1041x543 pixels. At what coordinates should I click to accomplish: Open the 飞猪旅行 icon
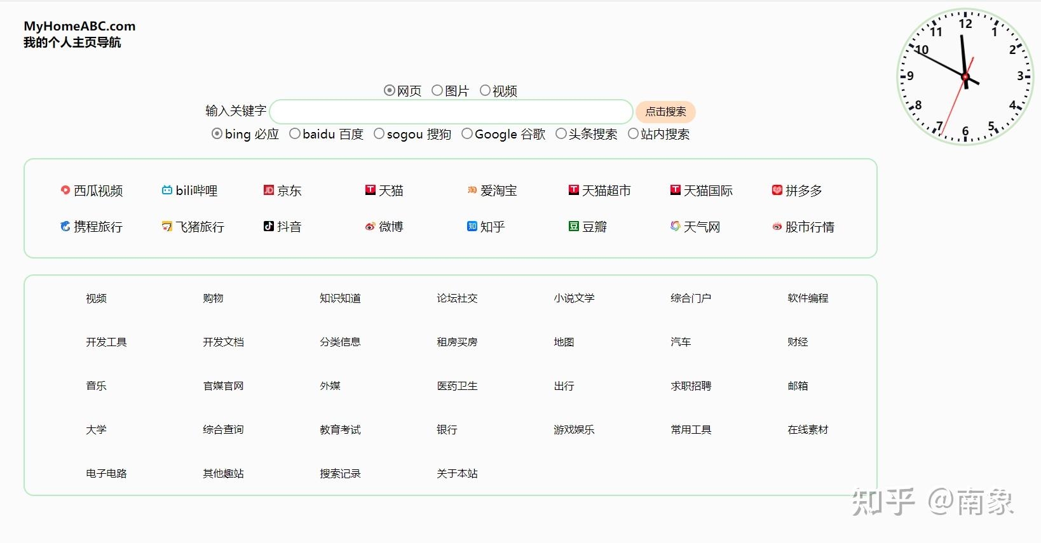coord(167,226)
